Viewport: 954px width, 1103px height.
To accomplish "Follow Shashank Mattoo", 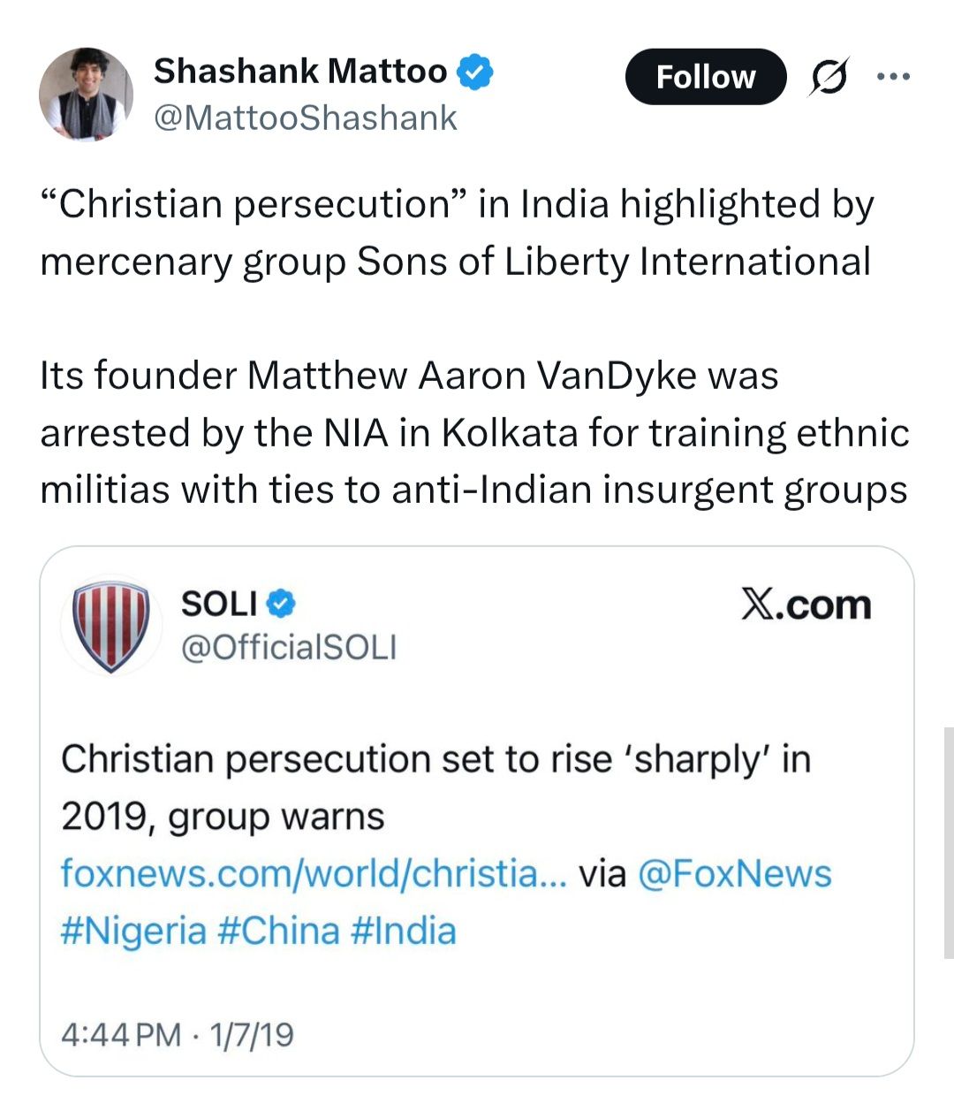I will point(705,78).
